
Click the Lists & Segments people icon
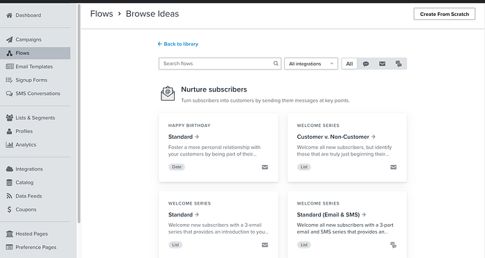10,118
